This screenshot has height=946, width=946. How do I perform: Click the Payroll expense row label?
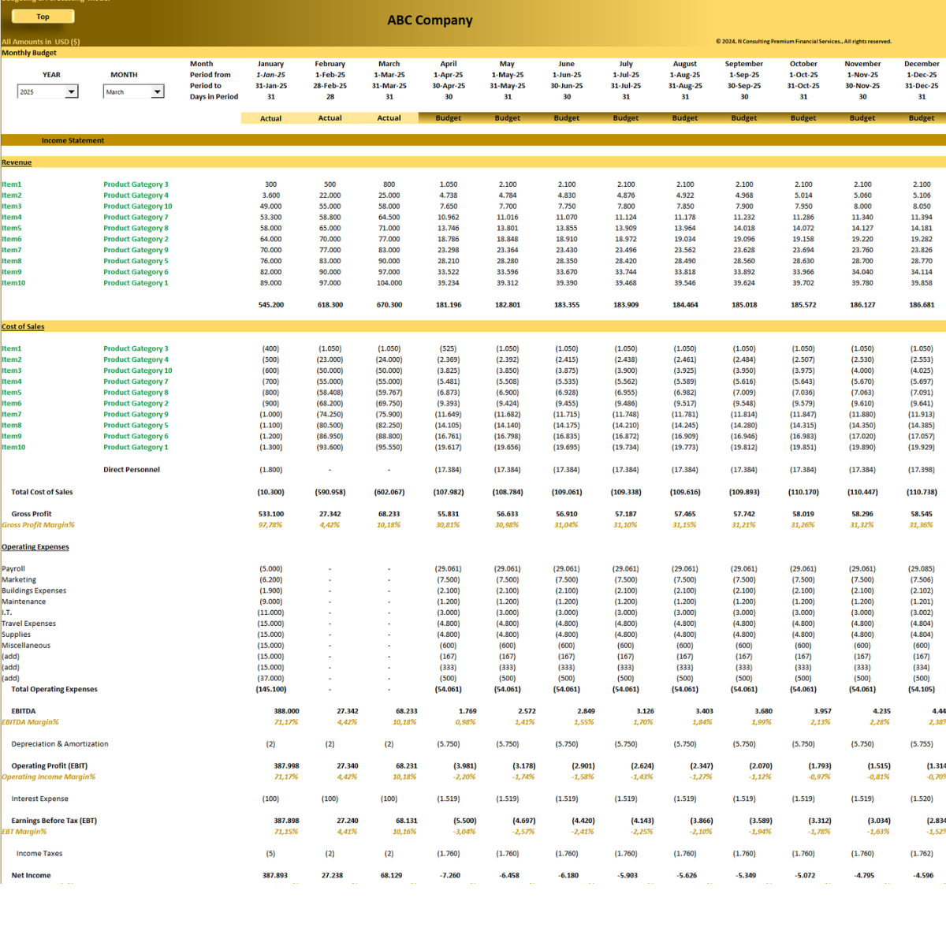pos(13,568)
